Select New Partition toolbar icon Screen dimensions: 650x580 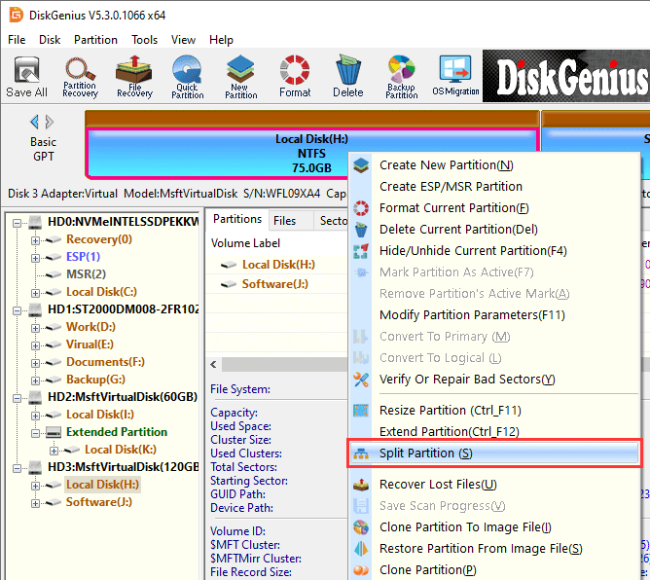[240, 76]
